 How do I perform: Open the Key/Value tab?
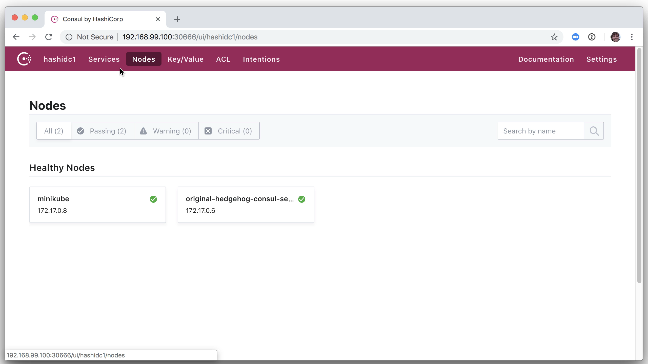tap(186, 59)
